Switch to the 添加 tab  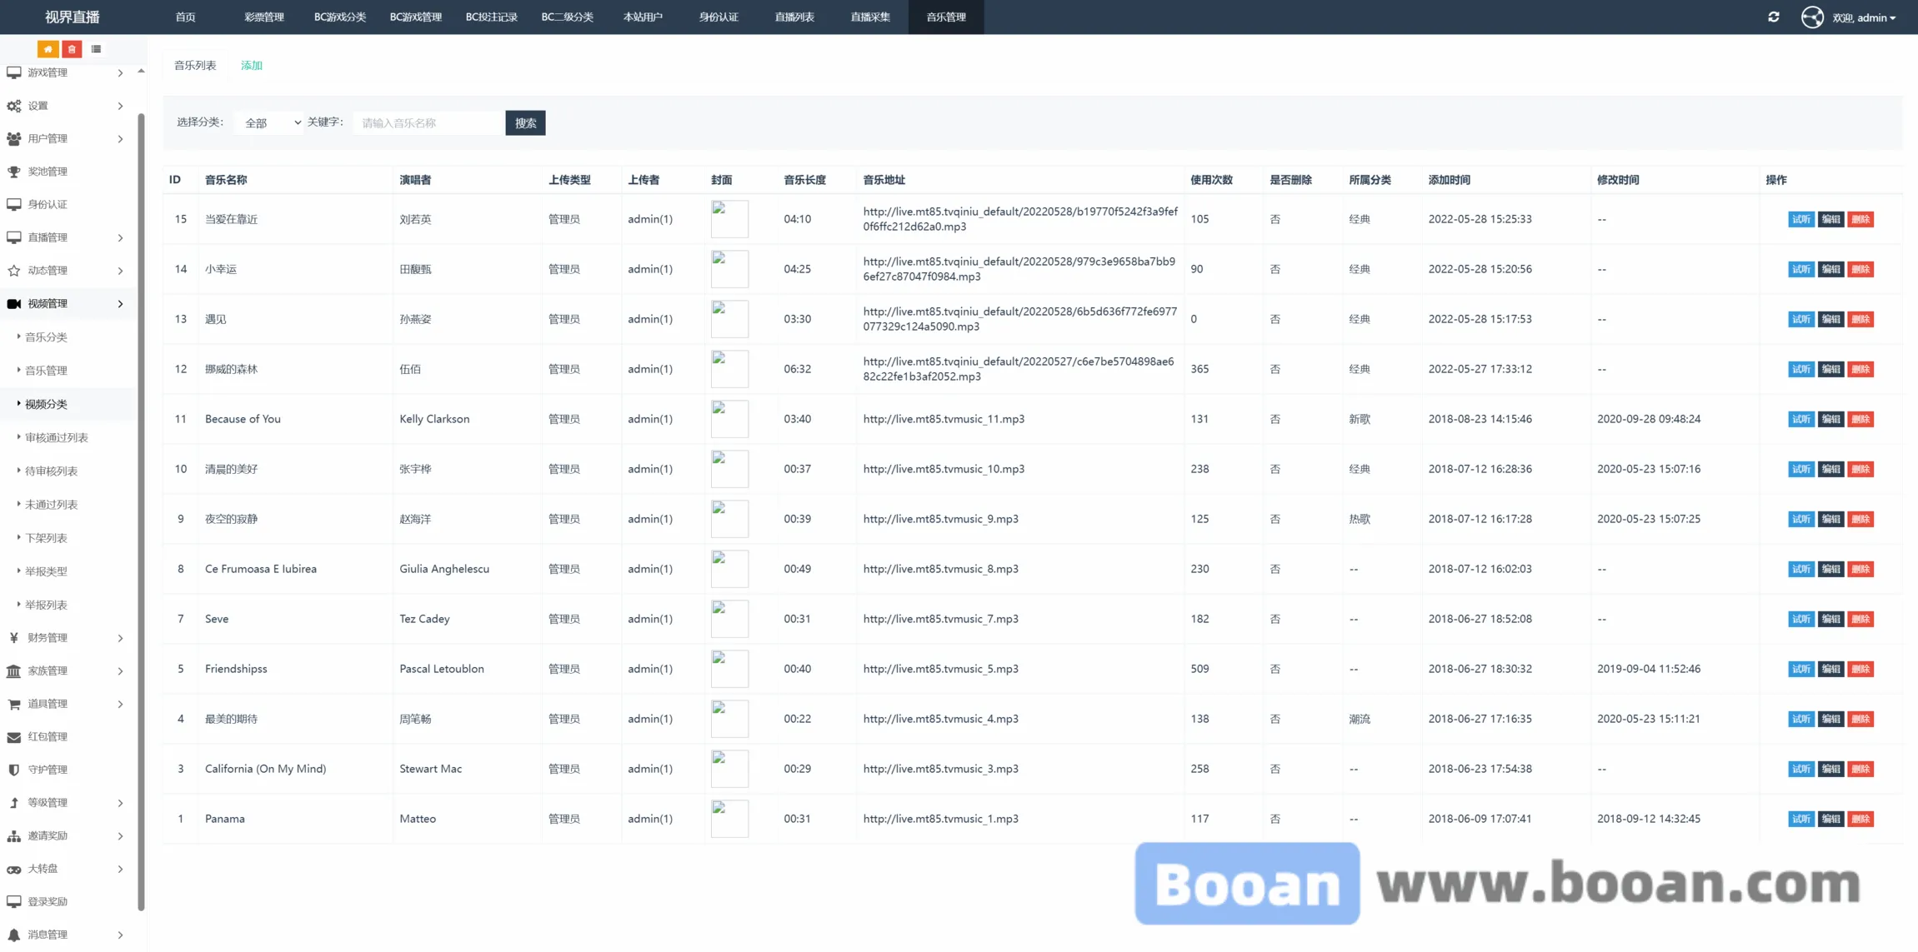point(251,66)
